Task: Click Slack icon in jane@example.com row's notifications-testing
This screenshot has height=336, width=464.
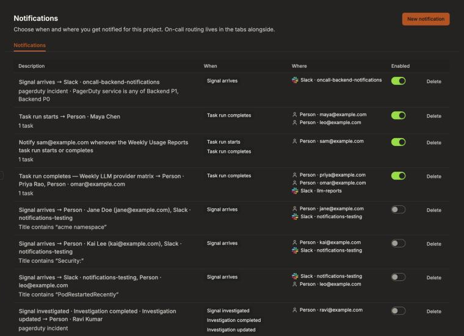Action: [295, 217]
